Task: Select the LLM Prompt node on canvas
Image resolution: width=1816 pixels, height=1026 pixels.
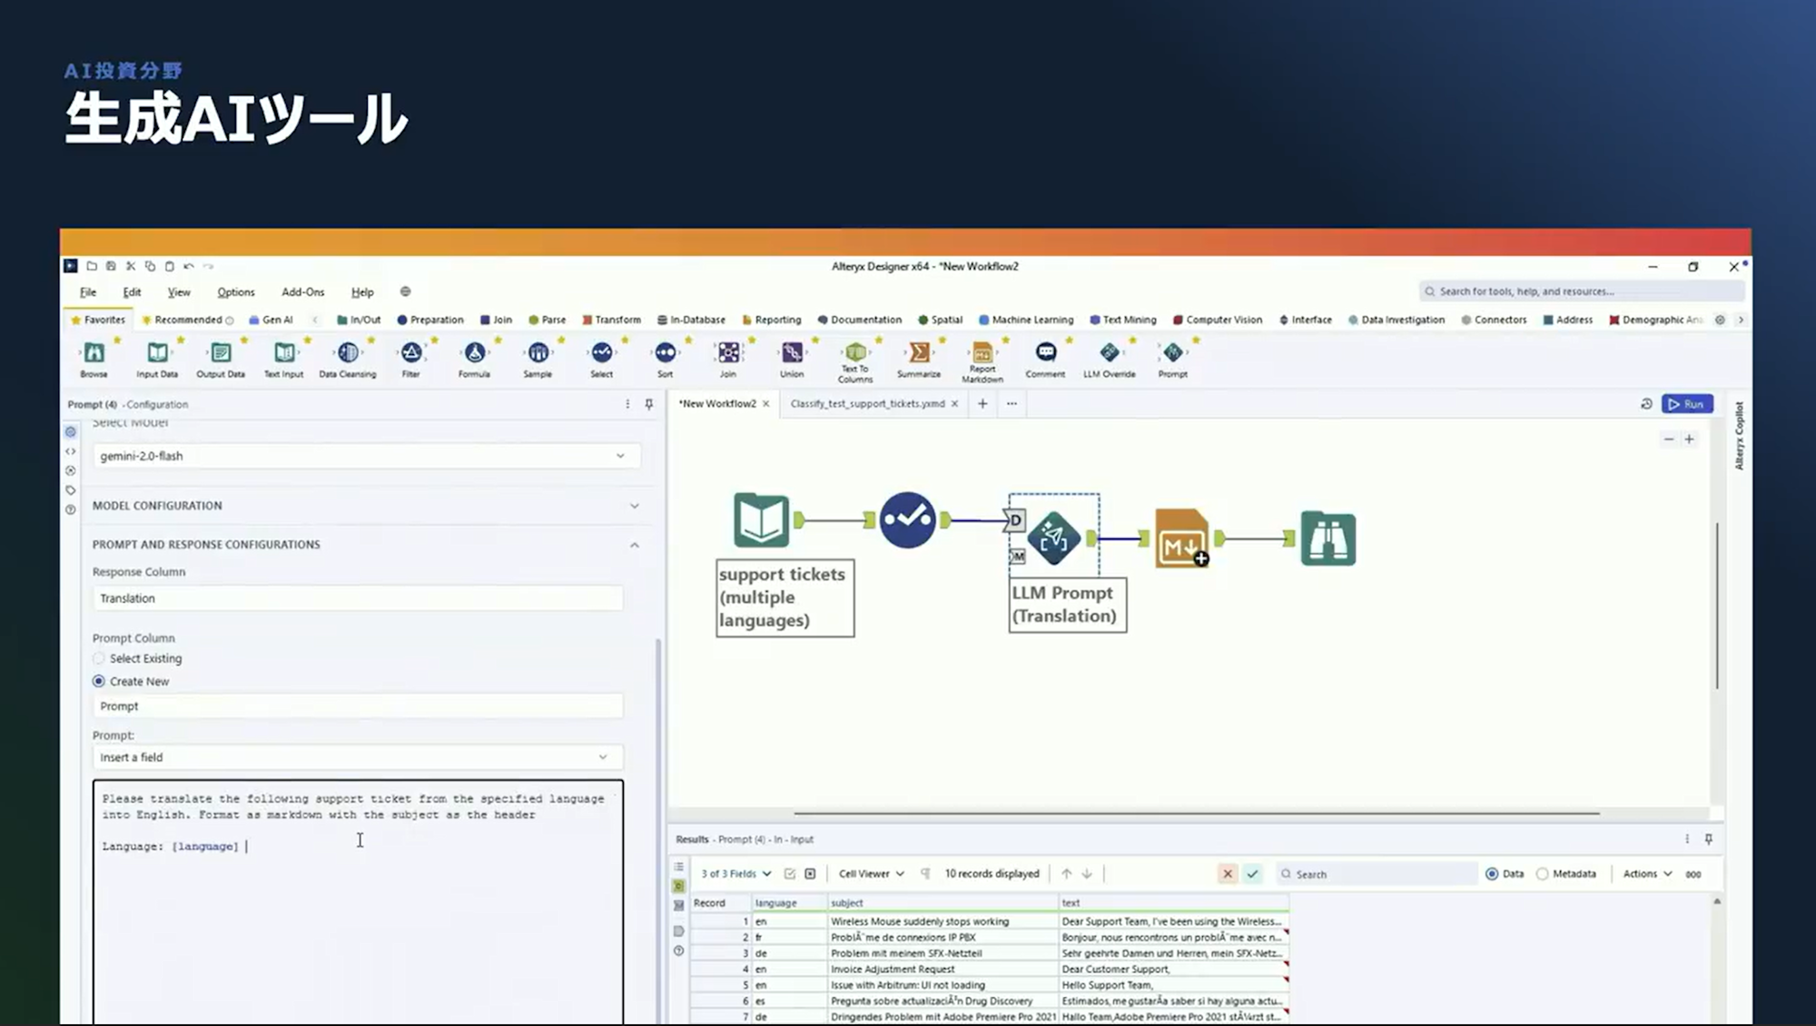Action: pyautogui.click(x=1053, y=538)
